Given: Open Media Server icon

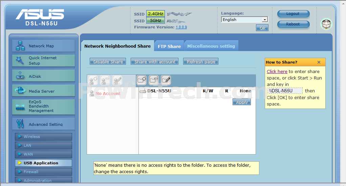Looking at the screenshot, I should coord(20,90).
